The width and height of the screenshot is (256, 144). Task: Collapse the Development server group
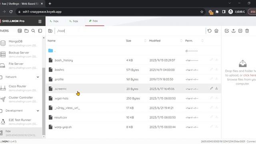point(38,111)
